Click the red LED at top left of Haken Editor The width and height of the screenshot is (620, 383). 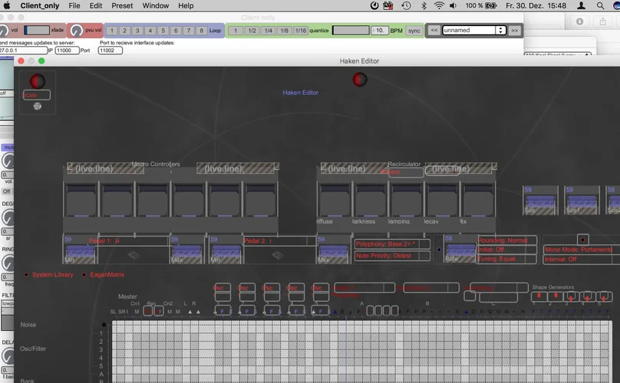click(x=37, y=81)
